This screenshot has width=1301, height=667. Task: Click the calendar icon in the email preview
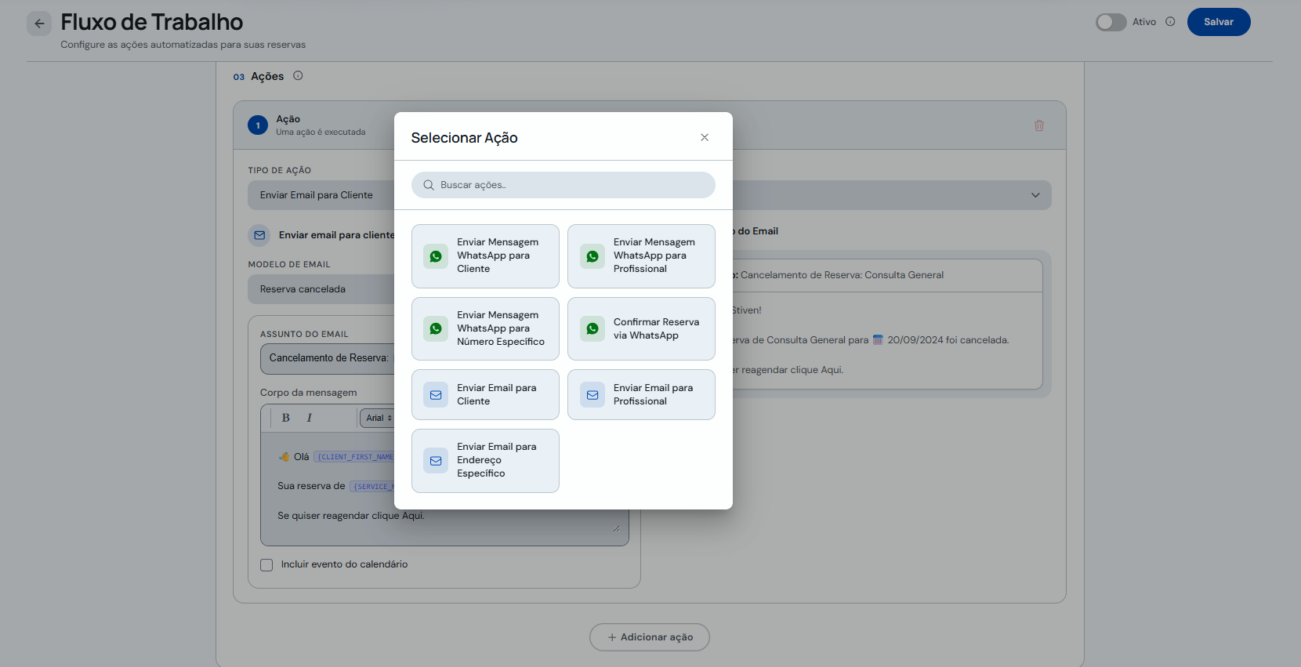tap(878, 340)
